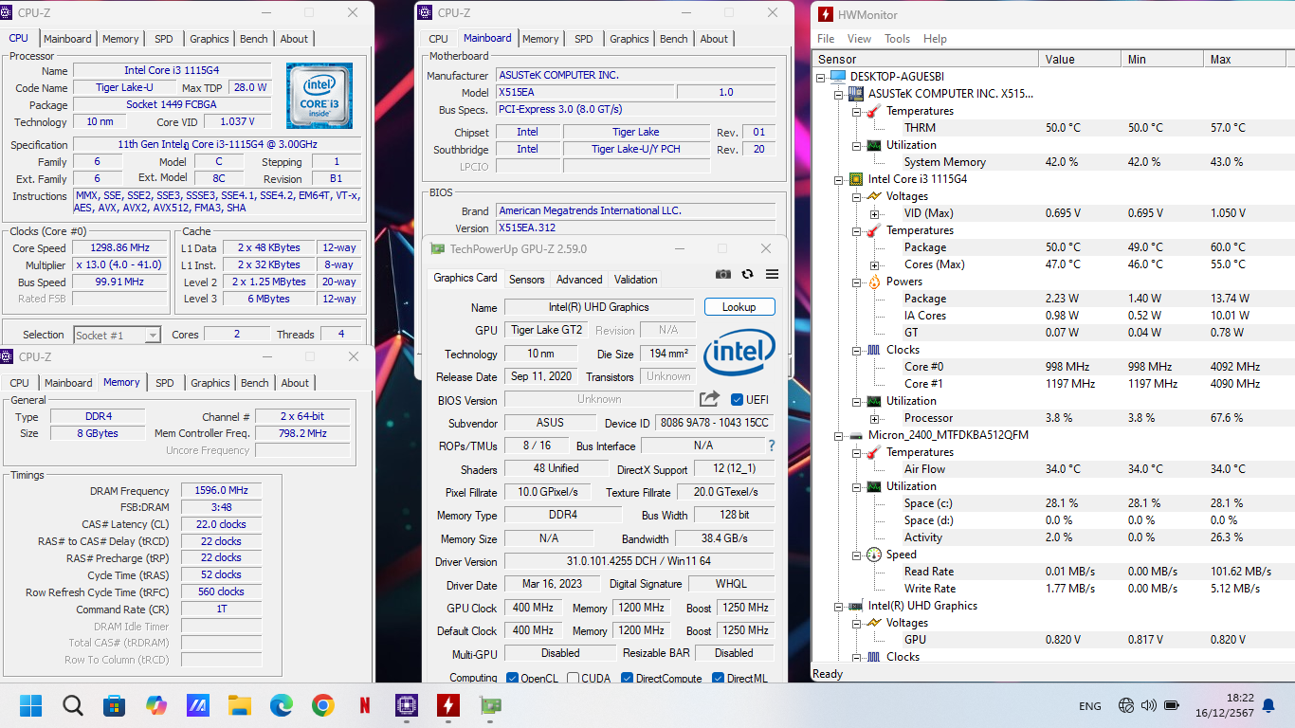Click the Intel(R) UHD Graphics name field in GPU-Z

(x=599, y=307)
